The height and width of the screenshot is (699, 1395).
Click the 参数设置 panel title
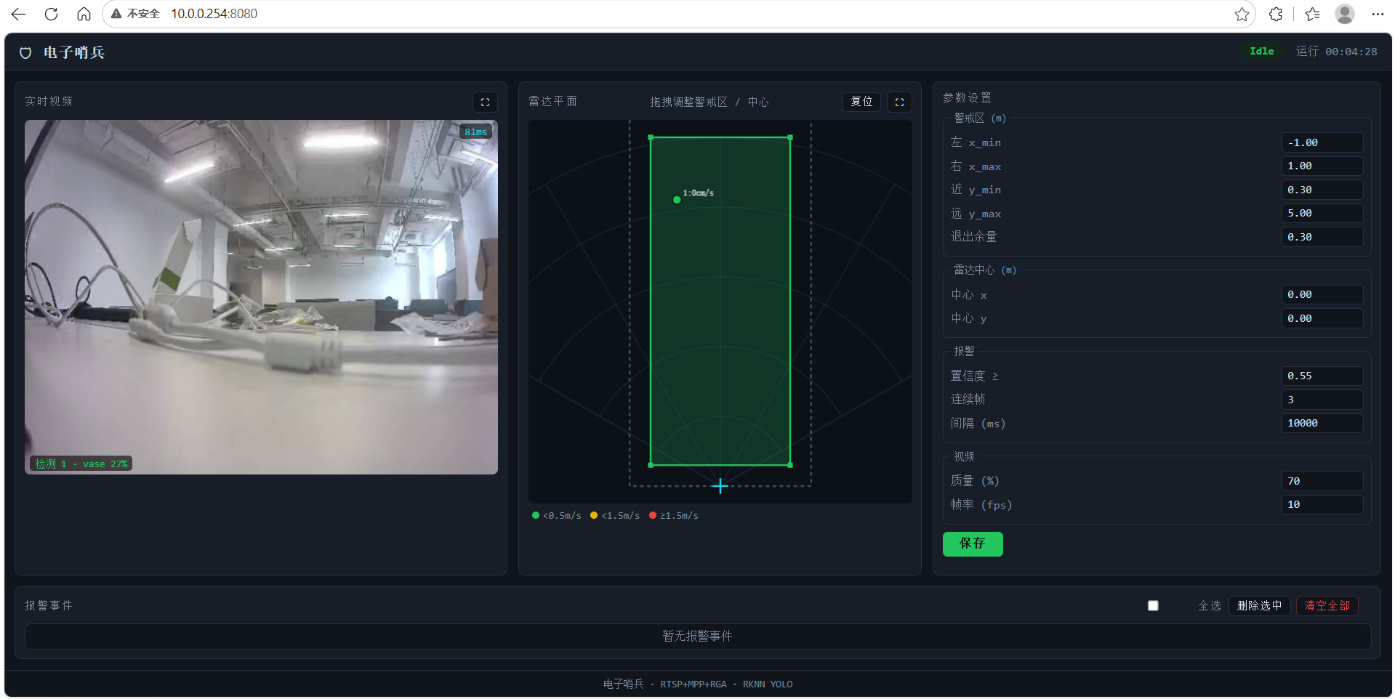[967, 97]
